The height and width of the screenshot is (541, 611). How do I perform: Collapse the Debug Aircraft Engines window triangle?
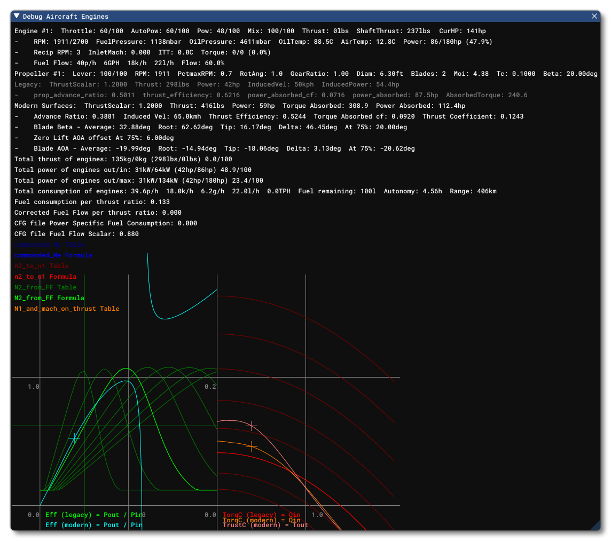click(17, 17)
